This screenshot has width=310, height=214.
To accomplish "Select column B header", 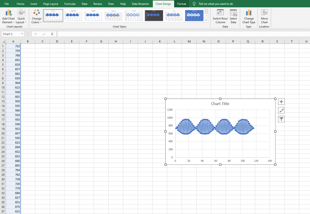I will tap(28, 42).
